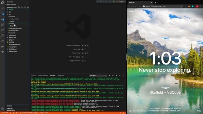The width and height of the screenshot is (203, 114).
Task: Open the Search view in activity bar
Action: tap(3, 8)
